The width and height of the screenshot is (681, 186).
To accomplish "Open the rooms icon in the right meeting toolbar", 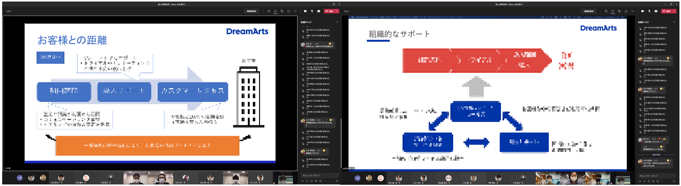I will tap(626, 11).
